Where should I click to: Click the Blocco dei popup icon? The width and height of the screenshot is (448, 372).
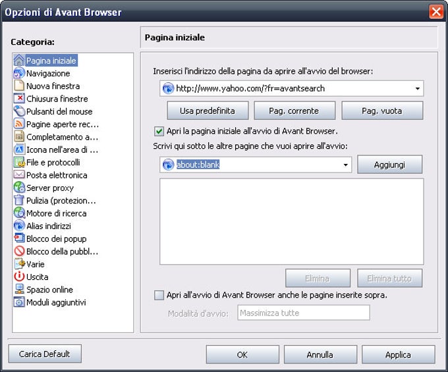click(19, 238)
